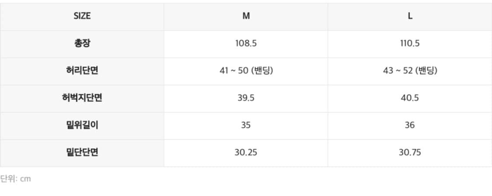Click the (밴딩) note beside 41 ~ 50
The image size is (492, 196).
point(262,71)
